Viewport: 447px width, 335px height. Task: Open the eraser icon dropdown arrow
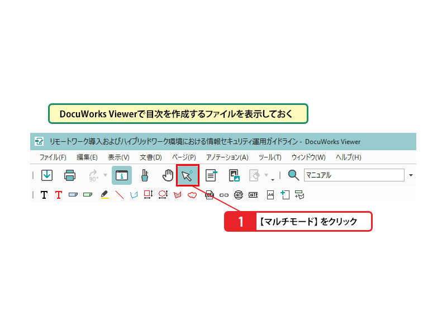click(x=267, y=175)
